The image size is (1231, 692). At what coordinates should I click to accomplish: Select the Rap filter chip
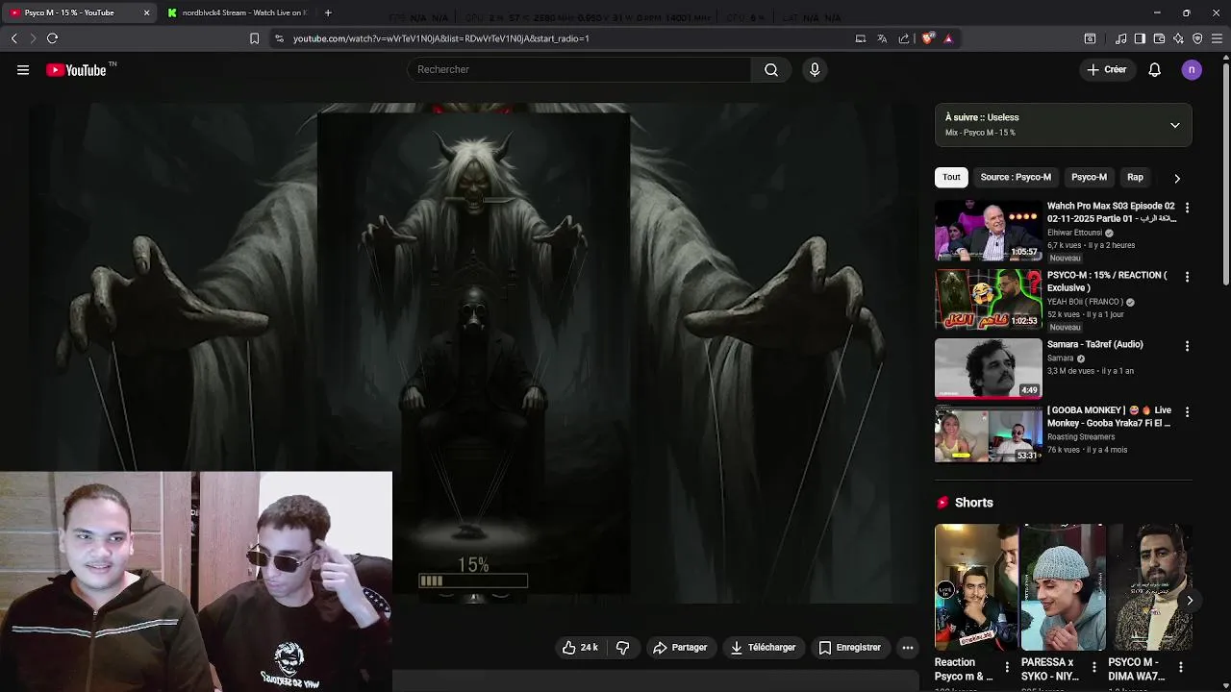(1135, 177)
